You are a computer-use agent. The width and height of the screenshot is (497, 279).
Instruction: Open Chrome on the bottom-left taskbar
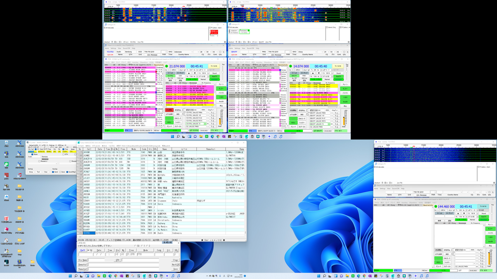click(x=116, y=276)
